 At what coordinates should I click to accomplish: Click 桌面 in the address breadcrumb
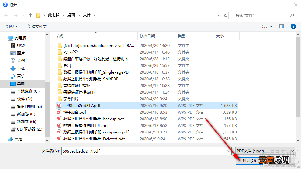[71, 15]
